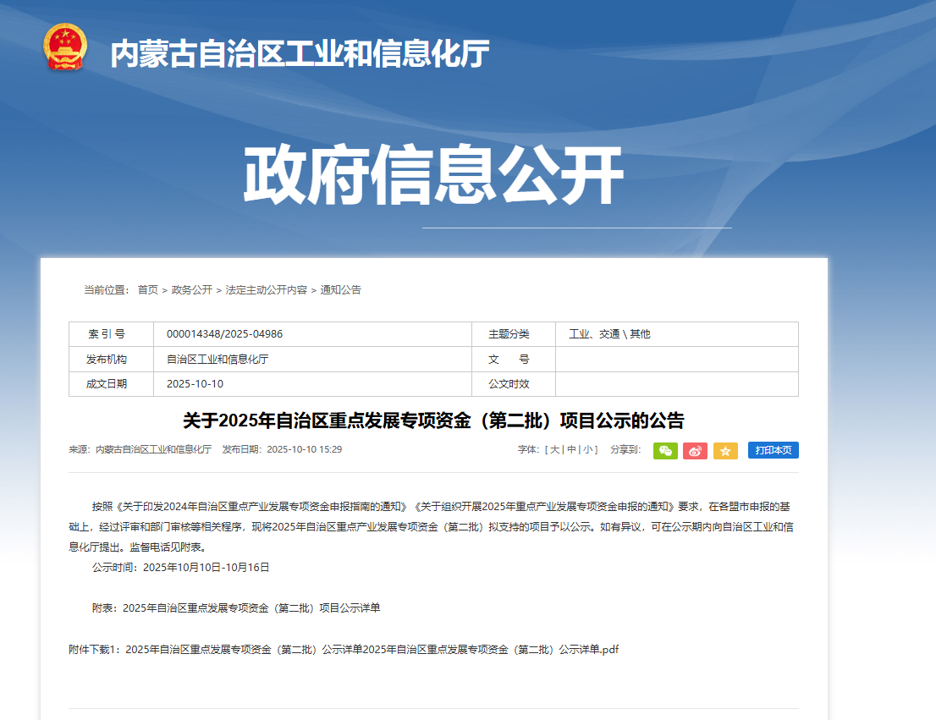Click the article title about 2025年专项资金公示
Image resolution: width=936 pixels, height=720 pixels.
(x=433, y=420)
